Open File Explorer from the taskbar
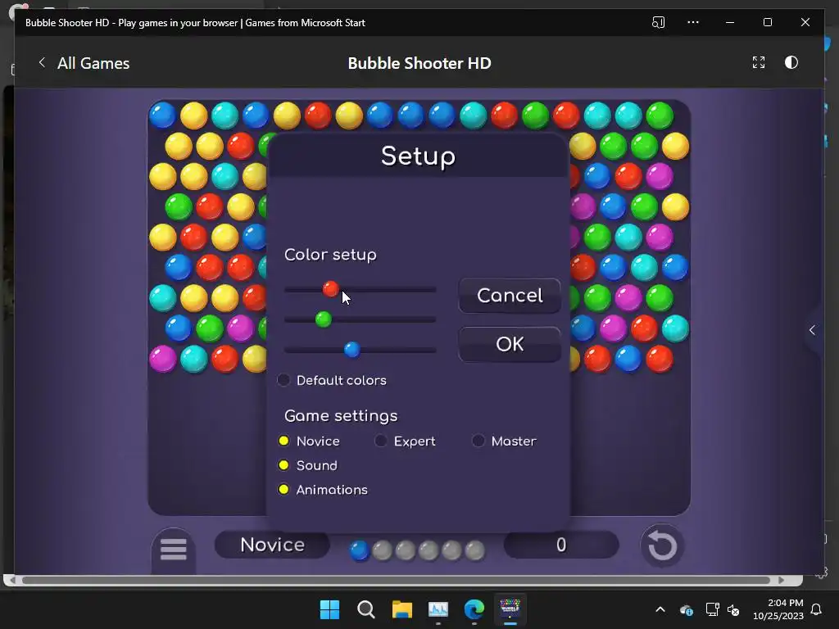Image resolution: width=839 pixels, height=629 pixels. click(401, 609)
